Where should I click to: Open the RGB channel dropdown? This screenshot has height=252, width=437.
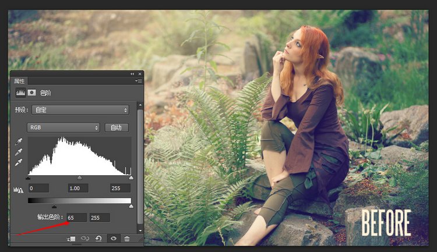pyautogui.click(x=64, y=127)
